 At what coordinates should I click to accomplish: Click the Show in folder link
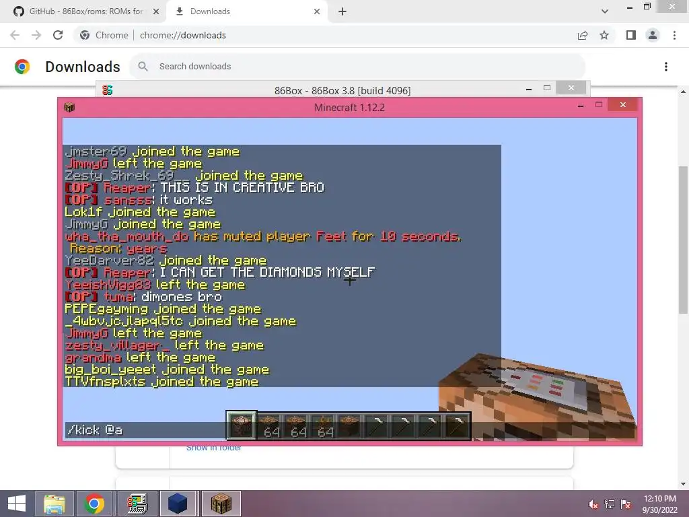point(213,448)
